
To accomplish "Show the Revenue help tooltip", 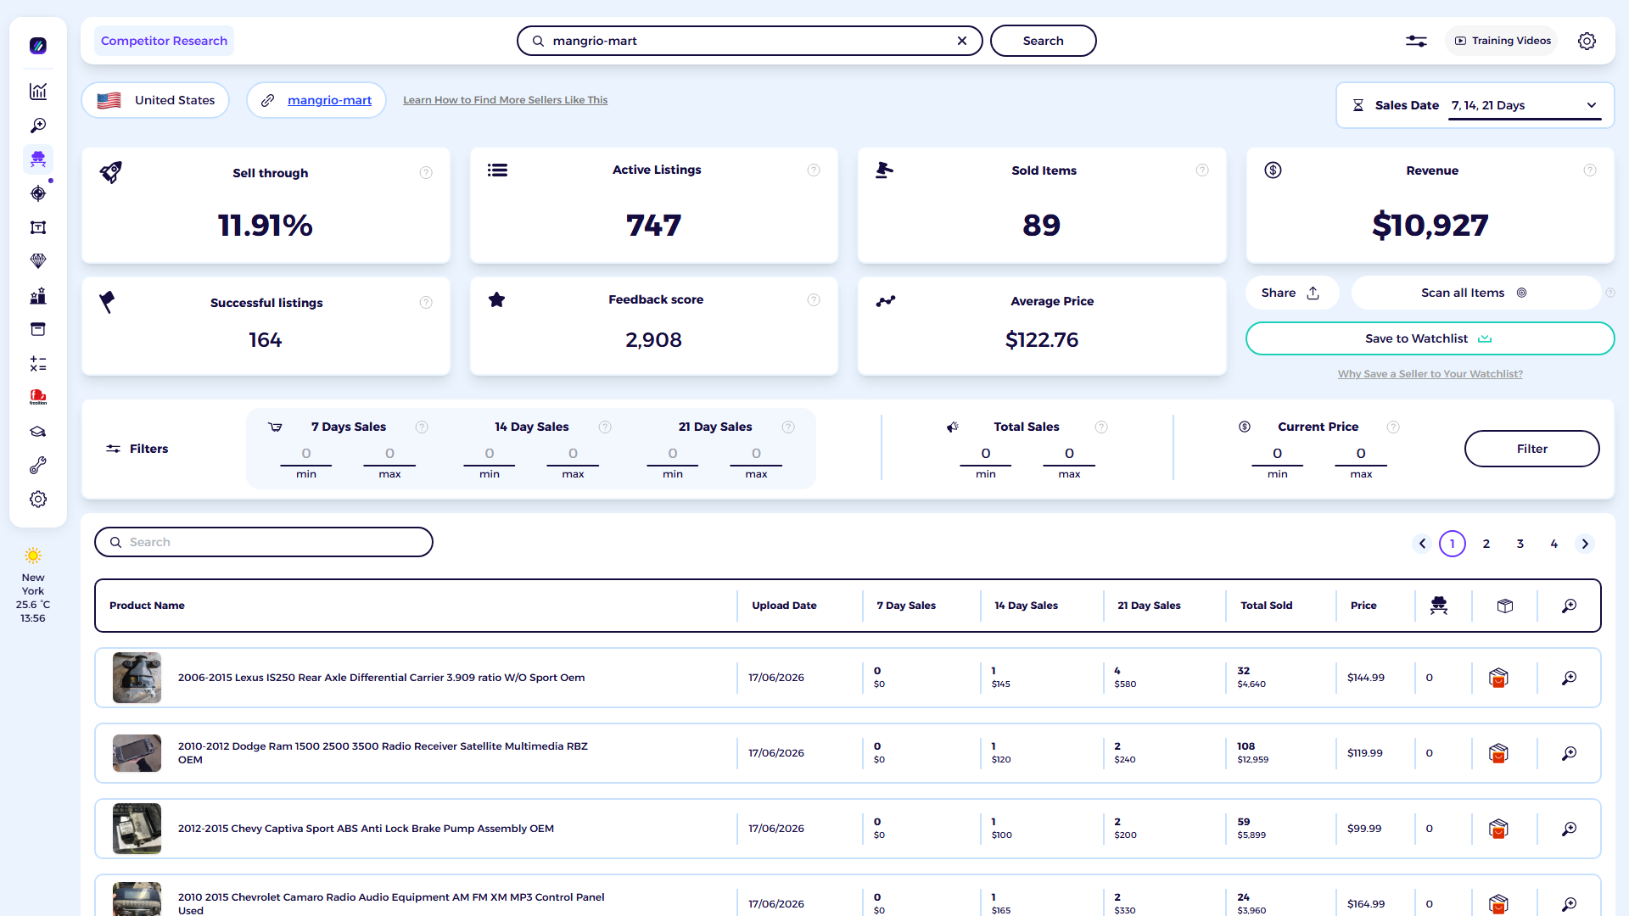I will [x=1590, y=170].
